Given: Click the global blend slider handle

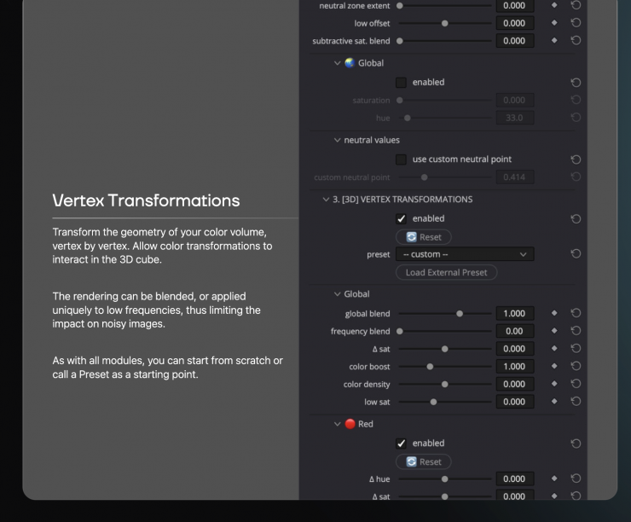Looking at the screenshot, I should click(x=460, y=314).
